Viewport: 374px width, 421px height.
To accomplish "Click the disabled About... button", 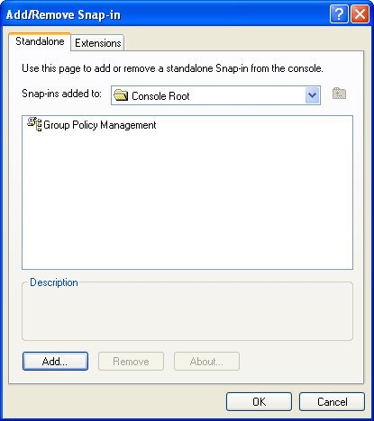I will [x=206, y=362].
